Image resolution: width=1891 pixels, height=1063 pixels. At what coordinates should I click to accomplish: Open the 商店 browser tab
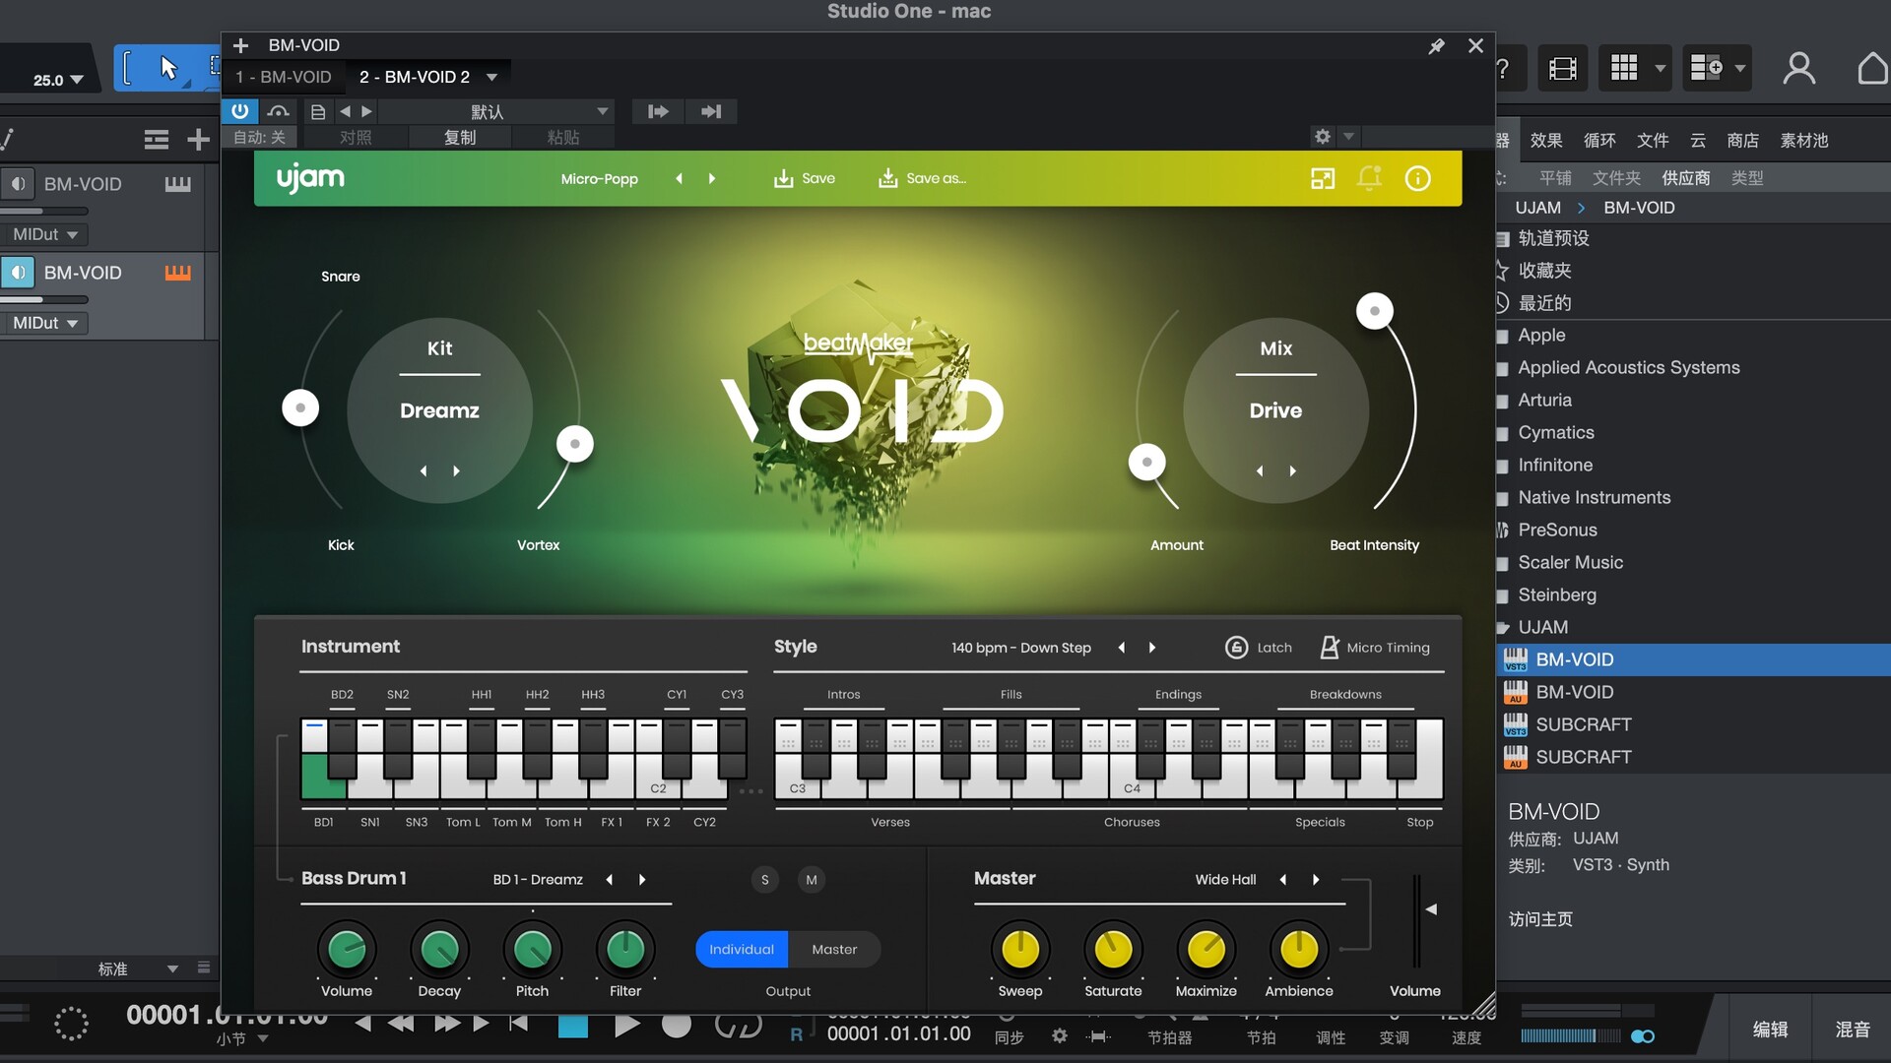pyautogui.click(x=1743, y=140)
